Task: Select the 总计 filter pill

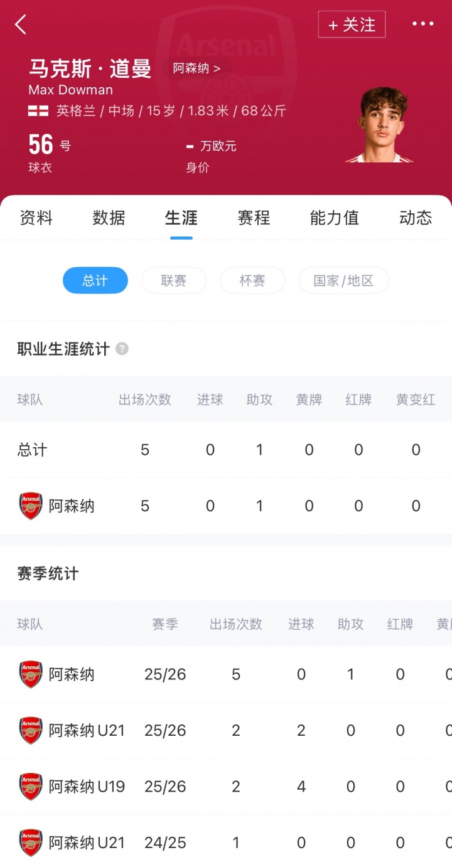Action: [95, 280]
